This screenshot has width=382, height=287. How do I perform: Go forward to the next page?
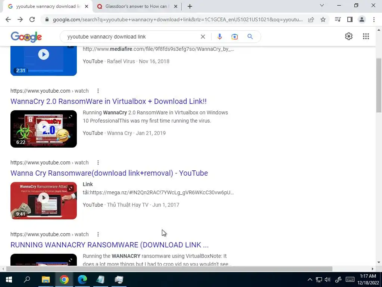tap(20, 19)
